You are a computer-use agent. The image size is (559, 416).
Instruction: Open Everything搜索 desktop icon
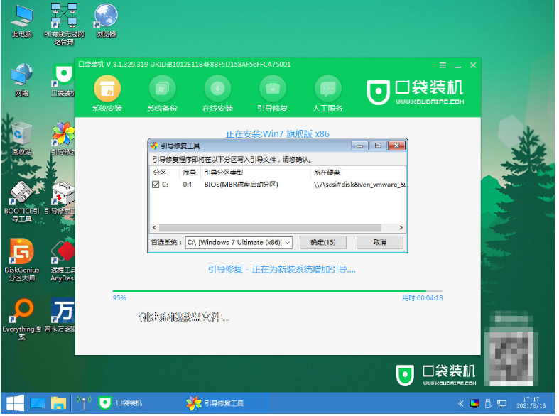[x=22, y=319]
